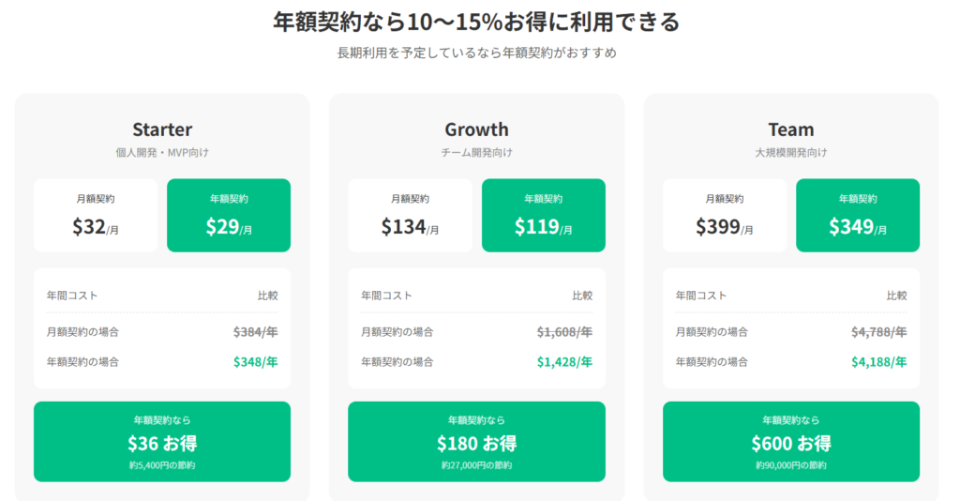960x501 pixels.
Task: Click the Growth plan title
Action: [476, 129]
